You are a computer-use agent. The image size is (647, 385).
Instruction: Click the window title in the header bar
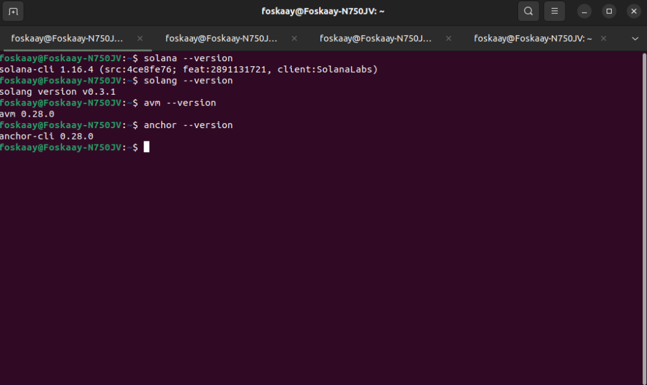tap(323, 11)
